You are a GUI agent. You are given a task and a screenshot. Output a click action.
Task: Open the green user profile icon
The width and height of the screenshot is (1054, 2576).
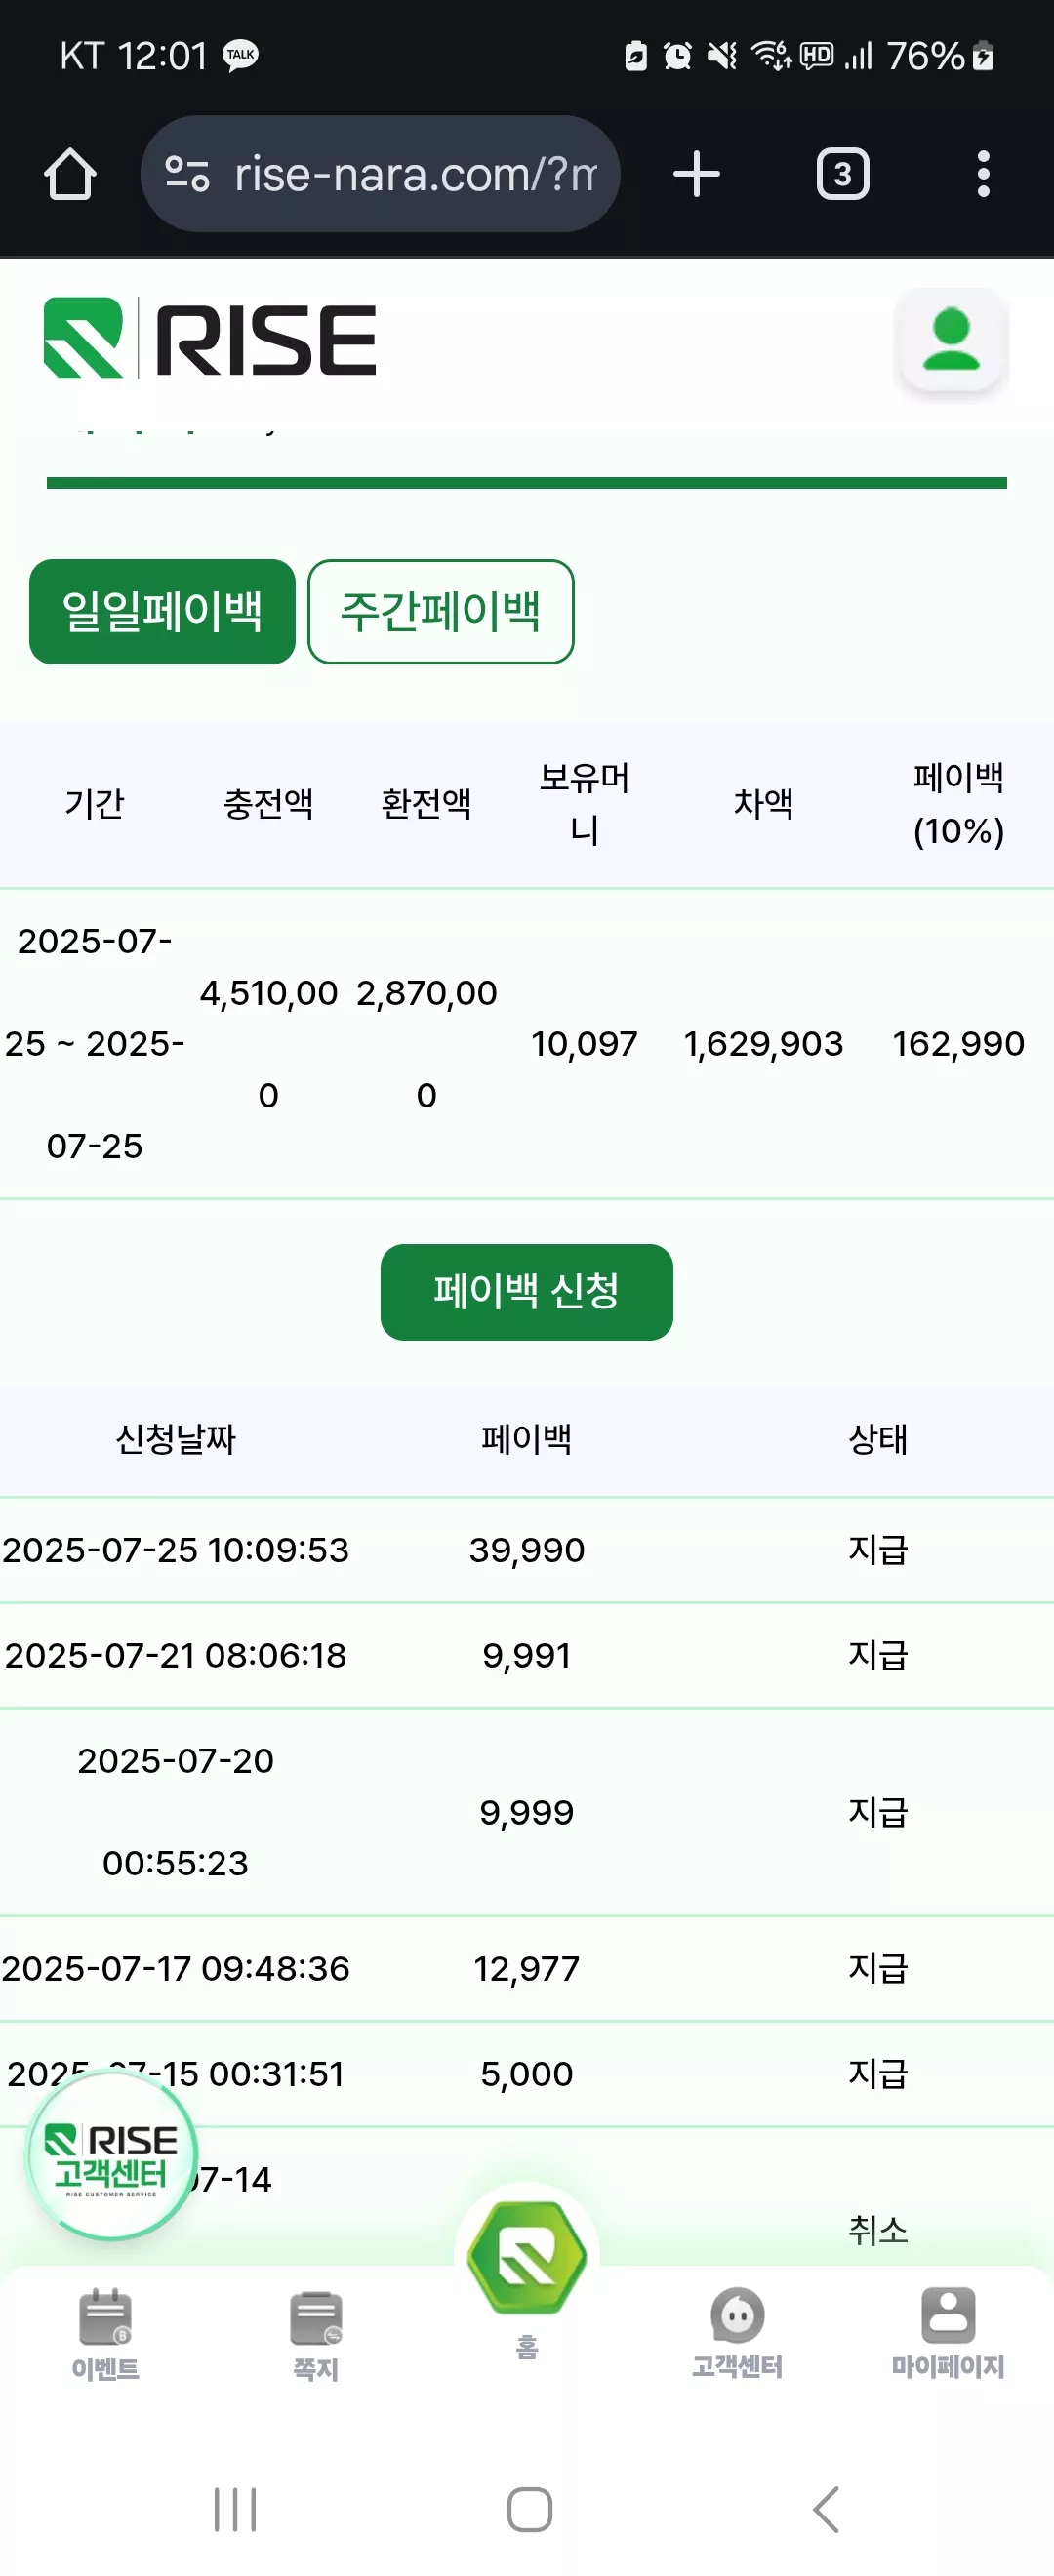pyautogui.click(x=951, y=340)
